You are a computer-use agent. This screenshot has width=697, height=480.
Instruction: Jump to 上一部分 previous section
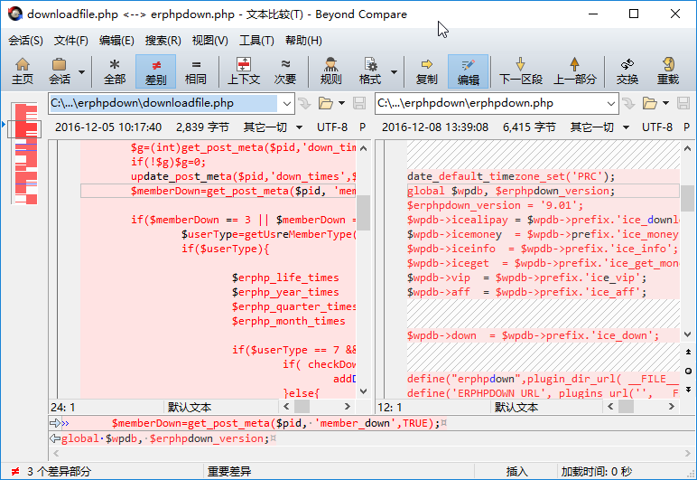click(x=575, y=71)
